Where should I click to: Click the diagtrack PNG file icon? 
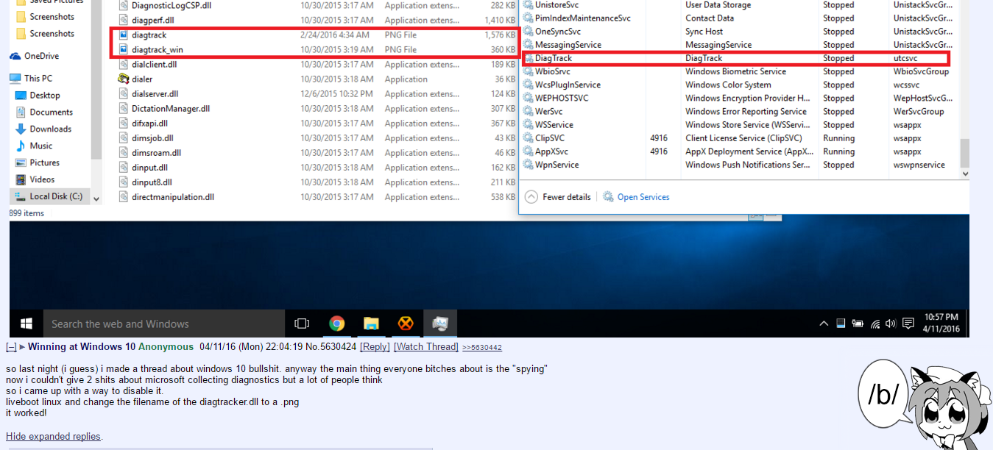[124, 35]
